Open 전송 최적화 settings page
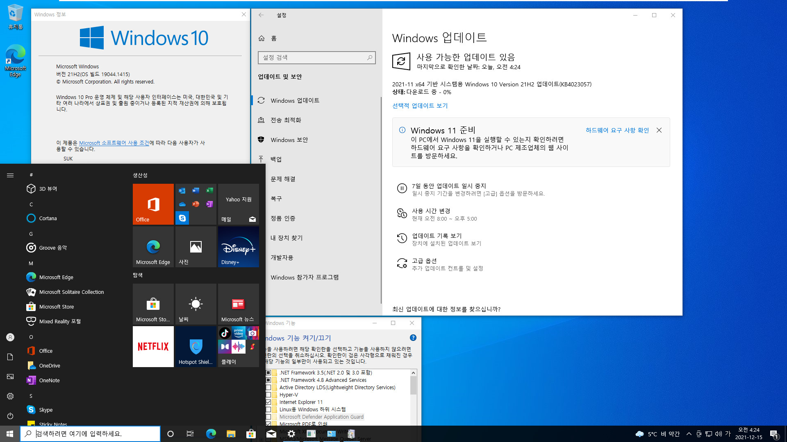 [x=316, y=120]
